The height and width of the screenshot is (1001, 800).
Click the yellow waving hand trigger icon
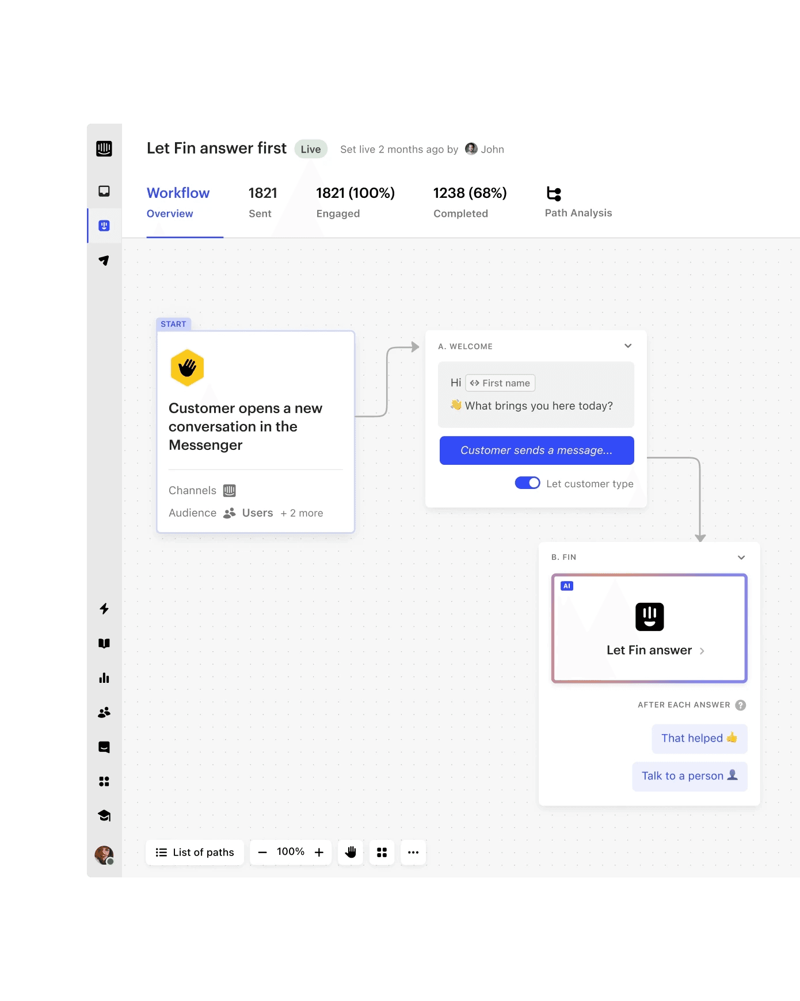188,368
